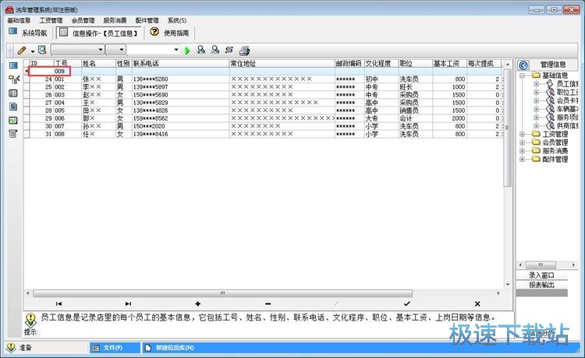Run the query with green play arrow
Image resolution: width=585 pixels, height=358 pixels.
pyautogui.click(x=187, y=51)
